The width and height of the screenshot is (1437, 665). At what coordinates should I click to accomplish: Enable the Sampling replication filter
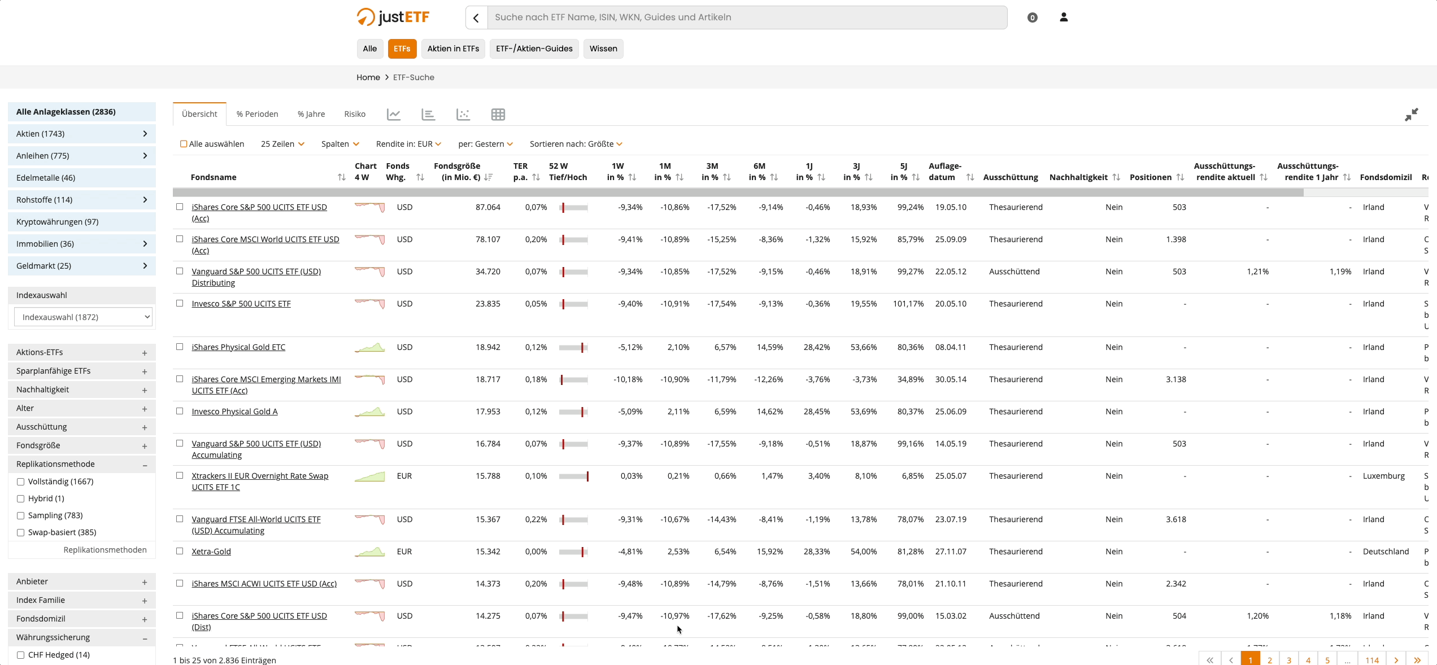(21, 515)
